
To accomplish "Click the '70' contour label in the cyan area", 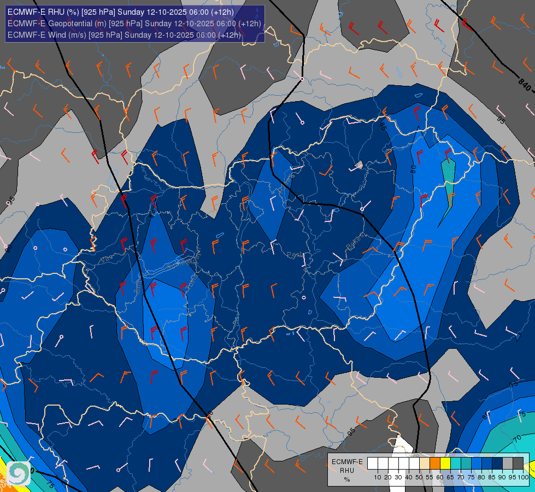I will coord(518,438).
